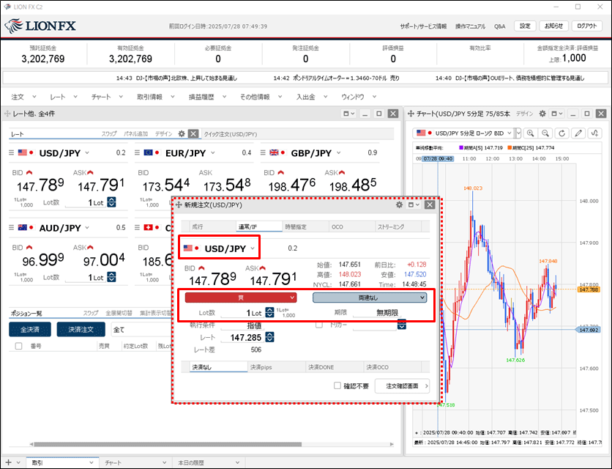Refresh the chart with the reload icon
This screenshot has height=469, width=612.
(561, 133)
